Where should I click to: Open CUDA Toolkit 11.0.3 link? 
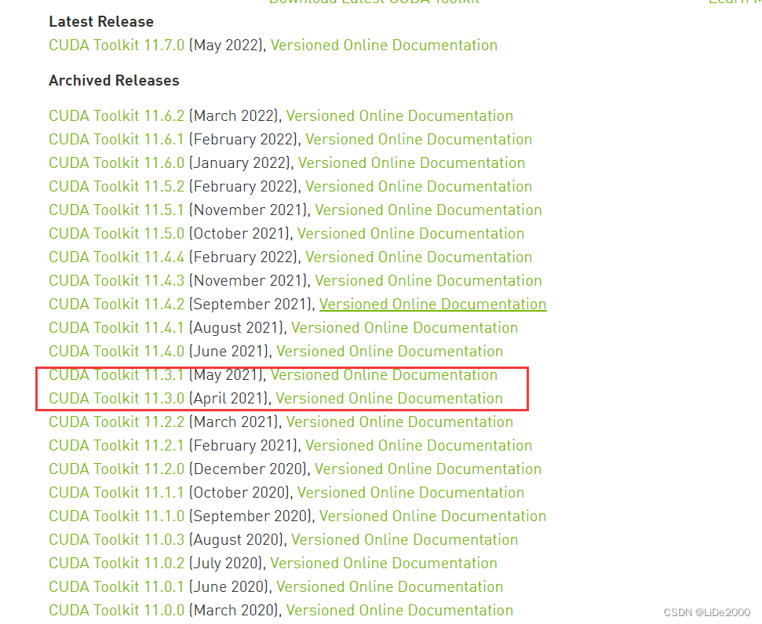[117, 540]
